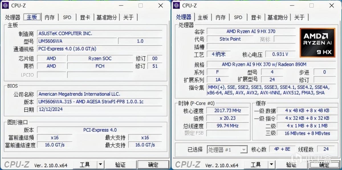Open 内存 tab in right window
This screenshot has height=170, width=342.
pyautogui.click(x=221, y=17)
